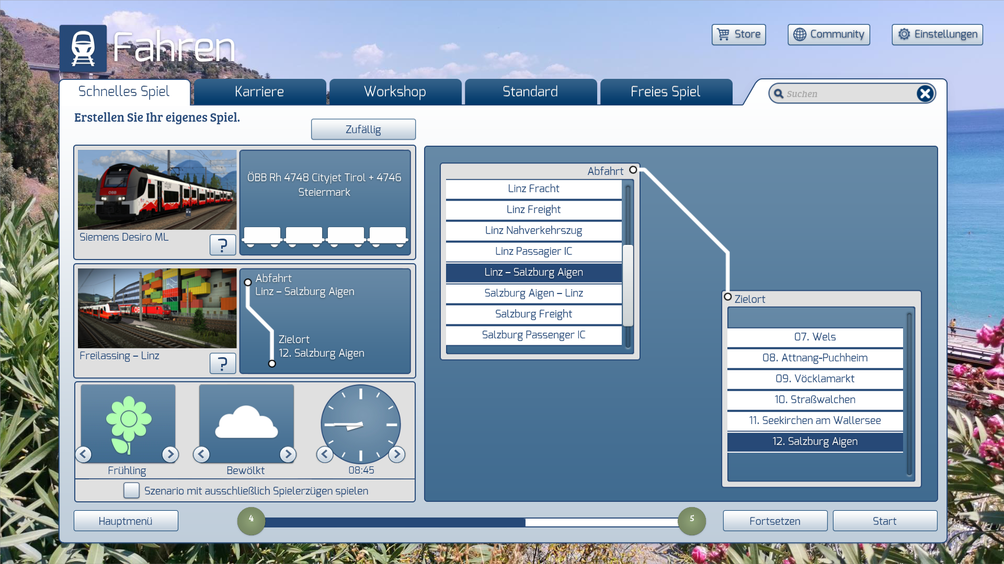Return to Hauptmenü
Viewport: 1004px width, 564px height.
[126, 521]
